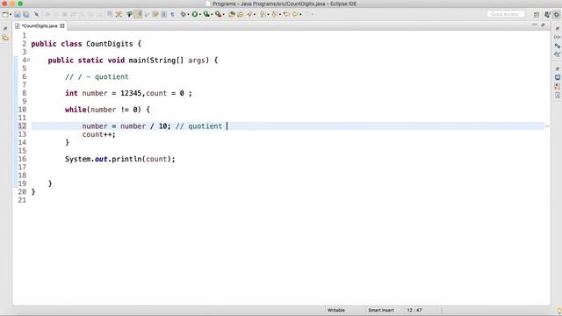Click on 'count++;' on line 13
Image resolution: width=562 pixels, height=316 pixels.
[x=99, y=134]
